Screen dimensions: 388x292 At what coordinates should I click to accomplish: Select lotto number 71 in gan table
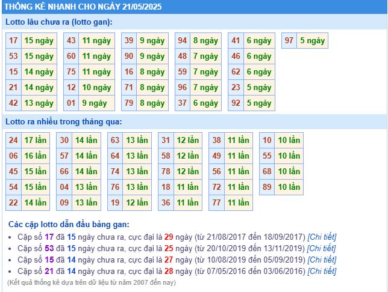129,87
